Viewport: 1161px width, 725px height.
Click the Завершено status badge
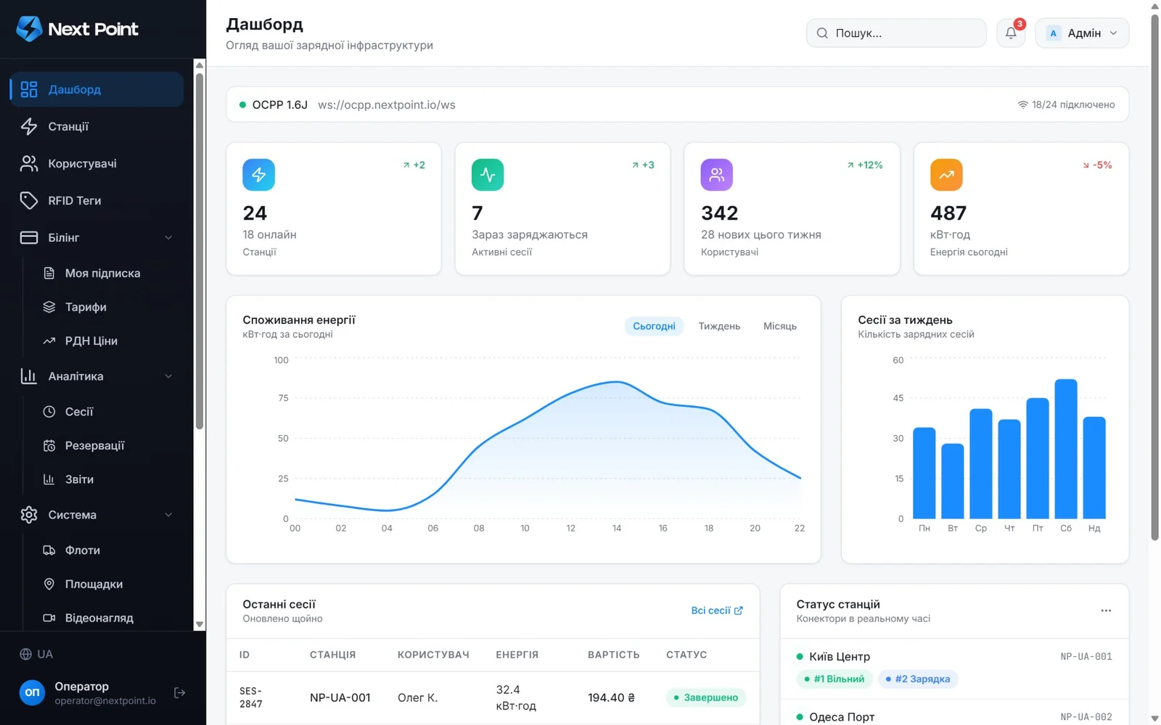[706, 697]
